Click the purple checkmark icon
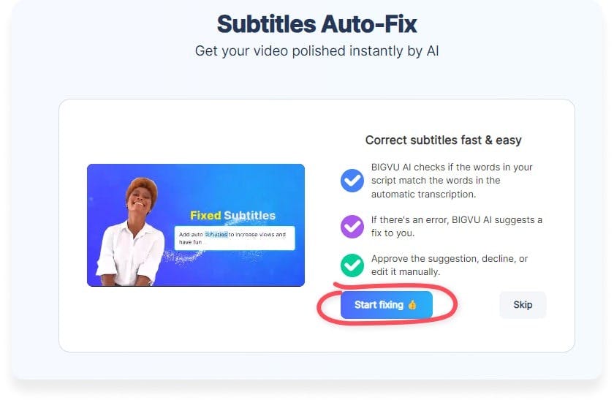Screen dimensions: 614x403 point(352,226)
